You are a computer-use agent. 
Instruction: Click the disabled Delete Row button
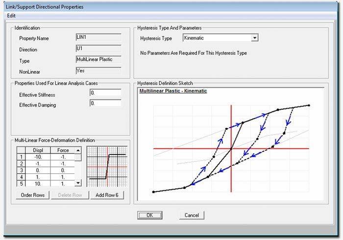[x=70, y=195]
